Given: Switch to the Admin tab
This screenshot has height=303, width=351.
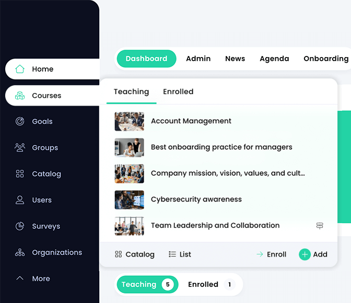Looking at the screenshot, I should [x=198, y=59].
